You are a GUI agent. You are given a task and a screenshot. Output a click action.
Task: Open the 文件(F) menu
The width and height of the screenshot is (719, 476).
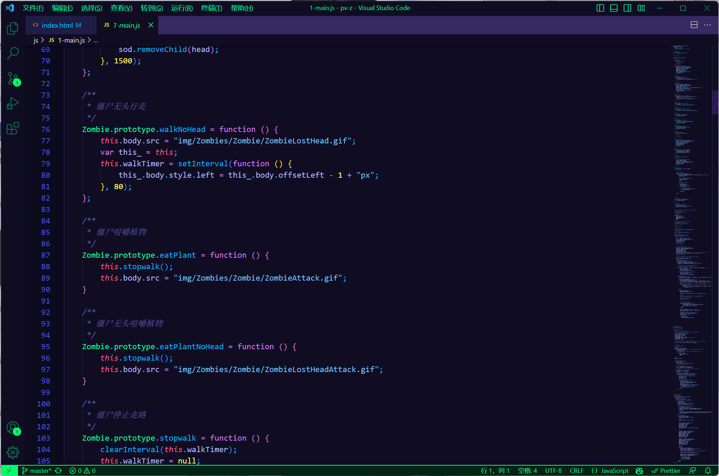tap(33, 8)
